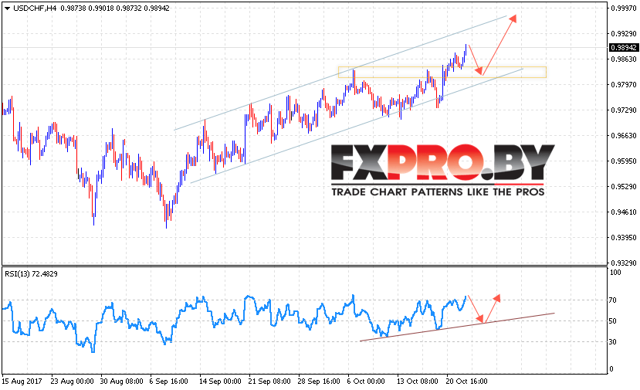Click the 0.97290 price scale value

coord(624,110)
